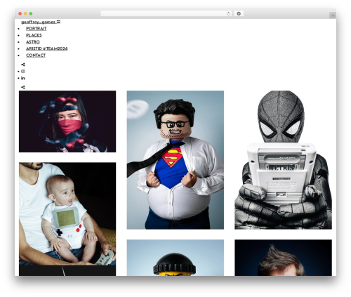Click the round icon button beside the address bar
Viewport: 351px width, 297px height.
239,14
